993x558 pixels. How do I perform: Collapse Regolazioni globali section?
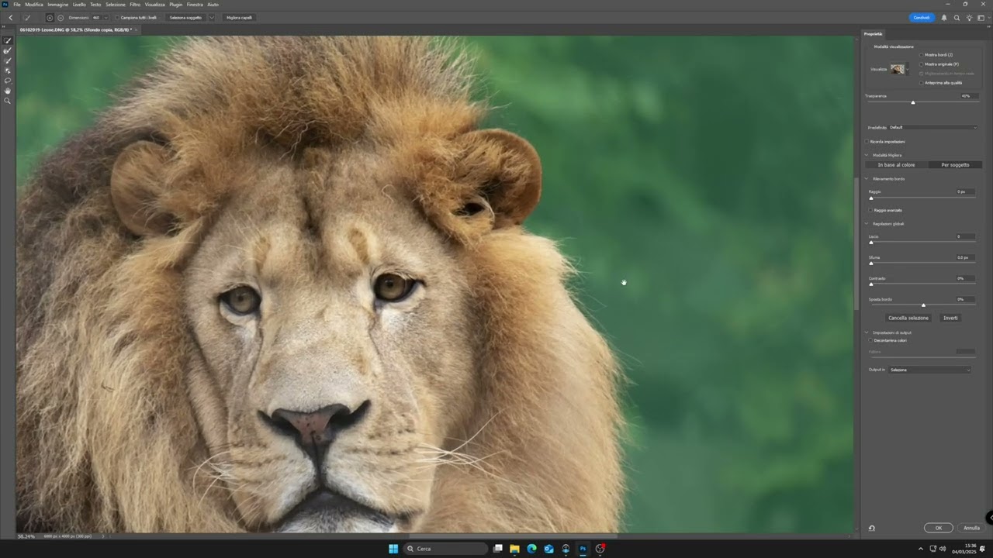tap(867, 224)
